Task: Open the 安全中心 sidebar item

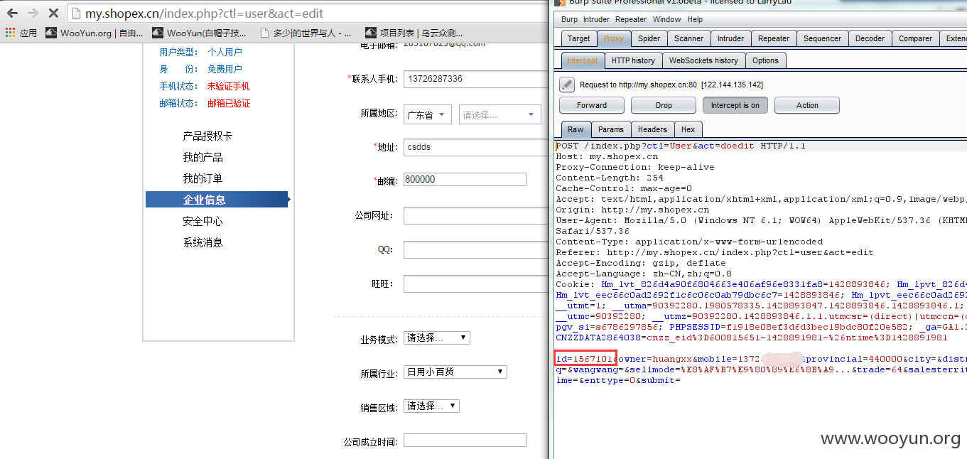Action: (202, 221)
